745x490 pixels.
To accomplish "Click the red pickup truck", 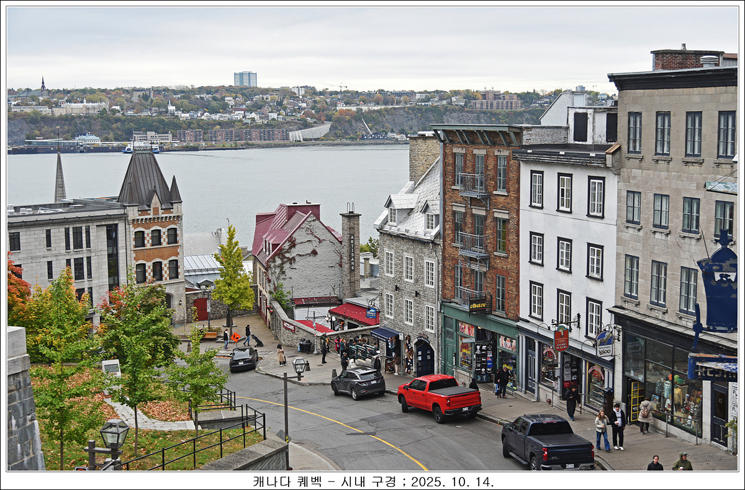I will point(439,396).
